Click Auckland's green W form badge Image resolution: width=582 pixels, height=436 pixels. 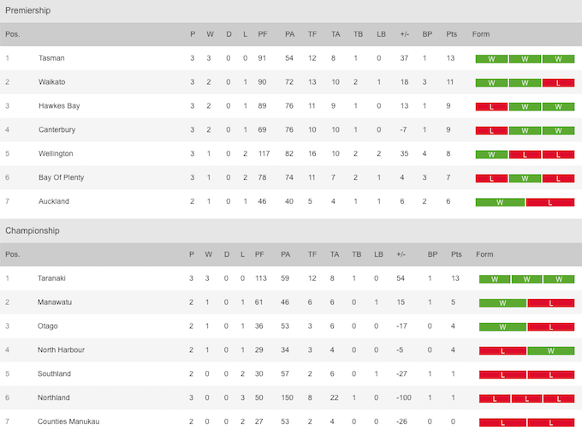[500, 202]
